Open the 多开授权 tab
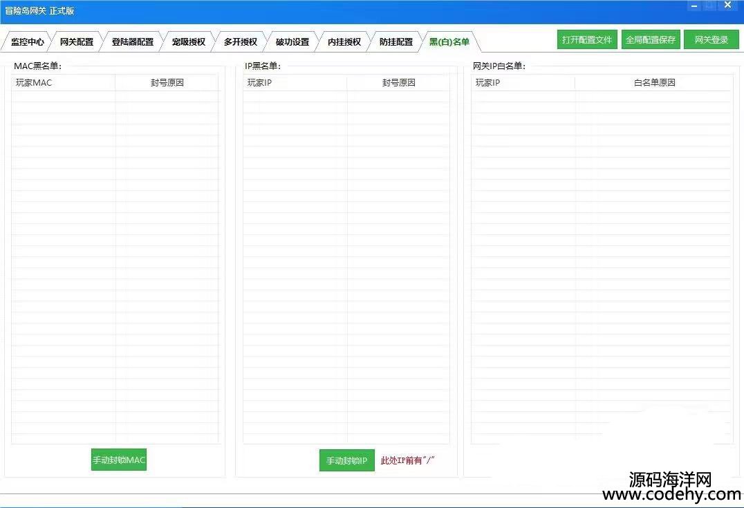The image size is (744, 508). pyautogui.click(x=240, y=41)
